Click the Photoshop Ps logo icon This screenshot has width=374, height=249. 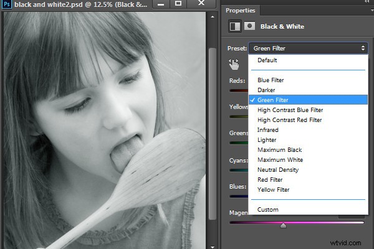[x=7, y=4]
